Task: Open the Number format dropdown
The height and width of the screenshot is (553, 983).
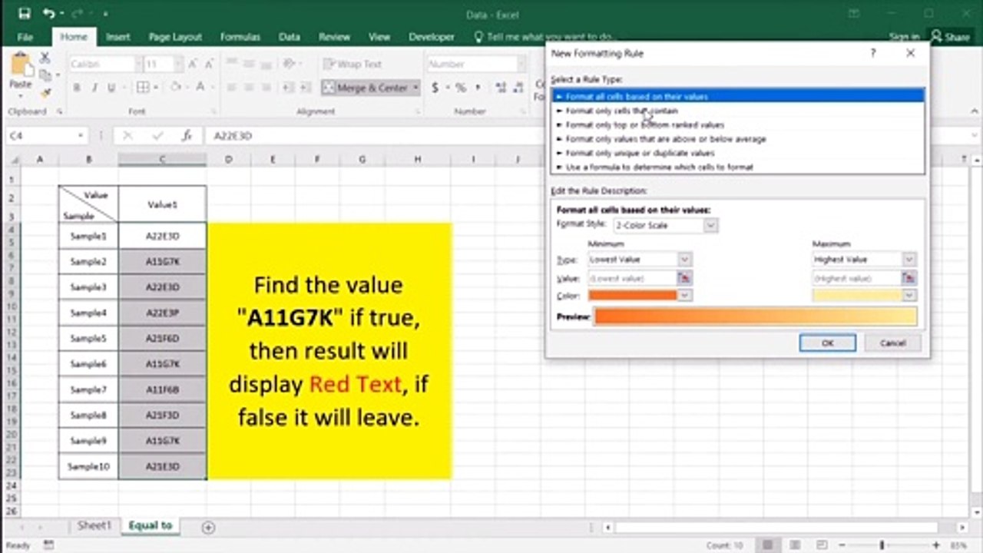Action: (522, 65)
